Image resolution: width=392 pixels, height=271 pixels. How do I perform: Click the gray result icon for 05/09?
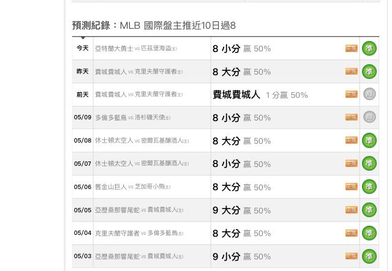tap(369, 117)
